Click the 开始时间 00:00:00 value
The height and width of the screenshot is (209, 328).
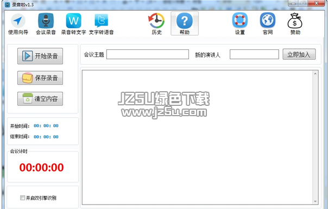(46, 126)
